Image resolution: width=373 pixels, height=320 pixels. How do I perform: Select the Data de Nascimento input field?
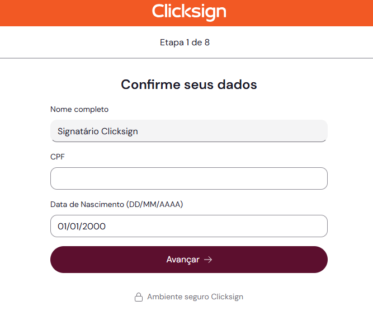(188, 226)
